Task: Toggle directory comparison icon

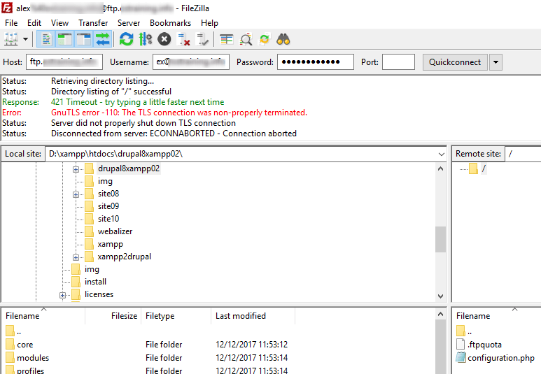Action: coord(246,39)
